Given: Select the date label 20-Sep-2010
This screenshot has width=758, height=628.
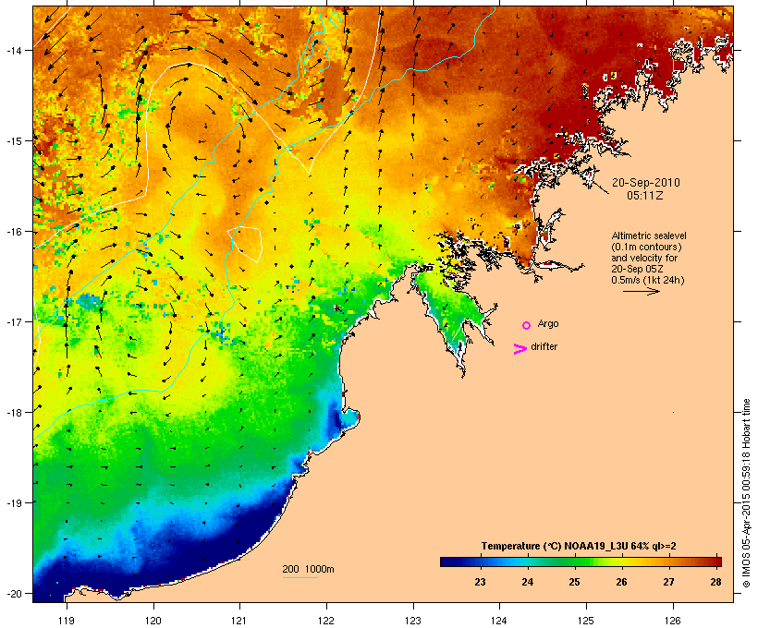Looking at the screenshot, I should point(646,183).
